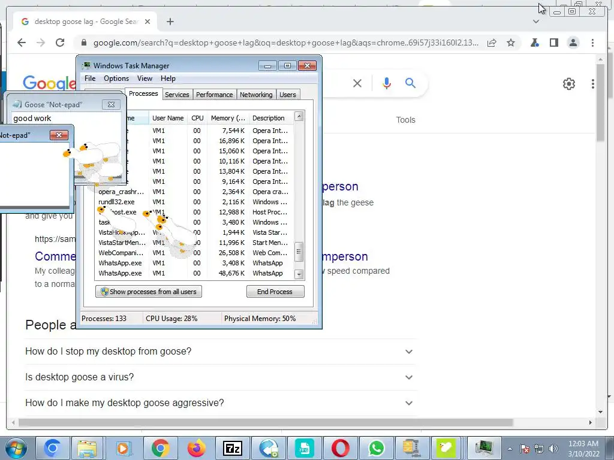This screenshot has width=614, height=460.
Task: Sort by the Memory column header
Action: tap(228, 118)
